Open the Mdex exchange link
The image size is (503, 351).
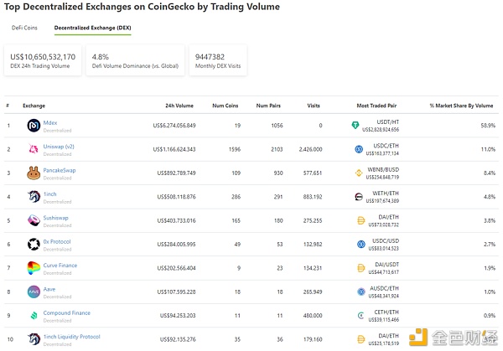point(50,122)
